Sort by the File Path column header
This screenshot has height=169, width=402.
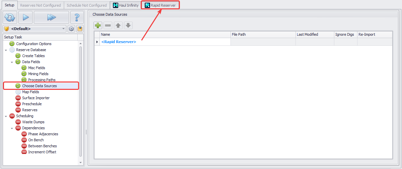[x=263, y=34]
